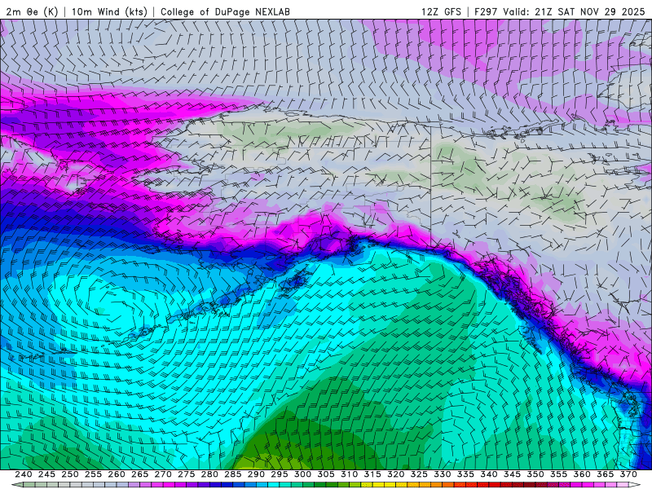
Task: Click the 350 value on the color scale
Action: (x=535, y=474)
